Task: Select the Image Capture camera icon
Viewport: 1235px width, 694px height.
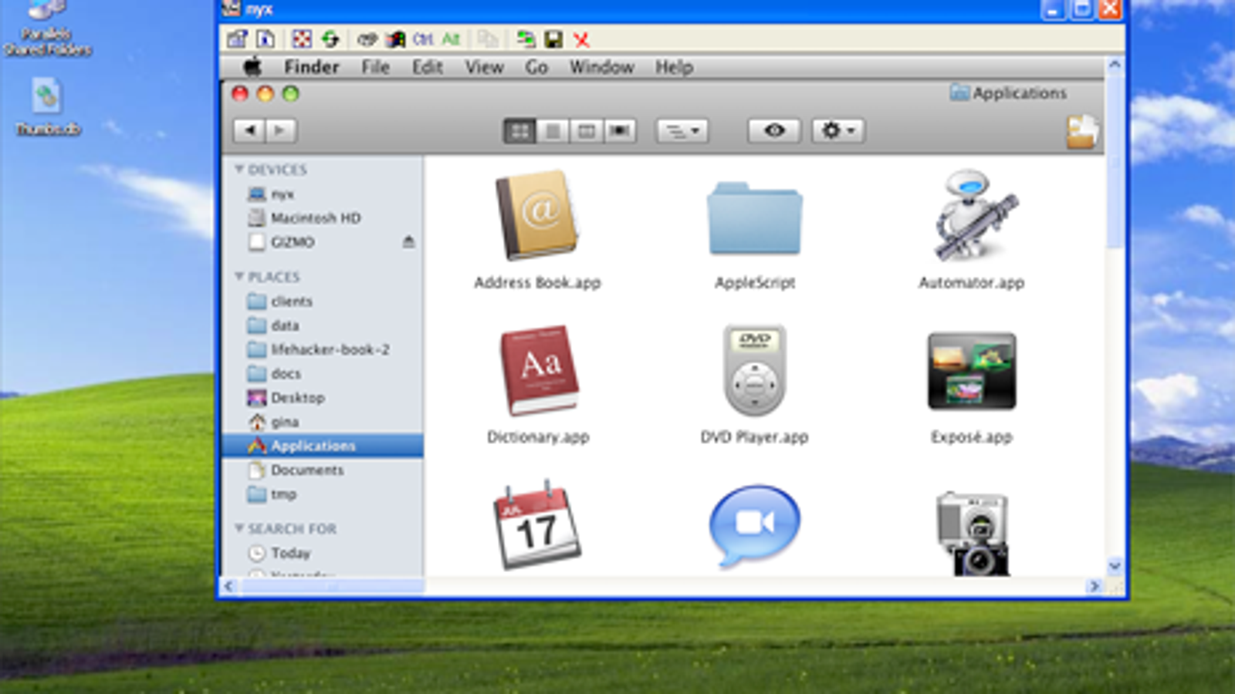Action: [x=974, y=534]
